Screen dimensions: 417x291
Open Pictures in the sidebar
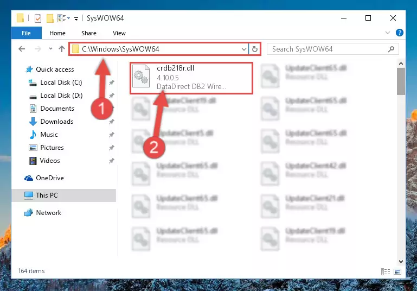(46, 148)
